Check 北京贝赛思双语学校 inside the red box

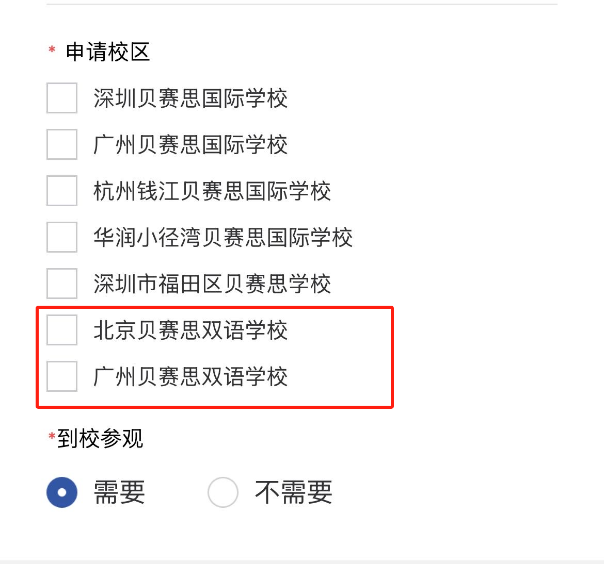(61, 330)
